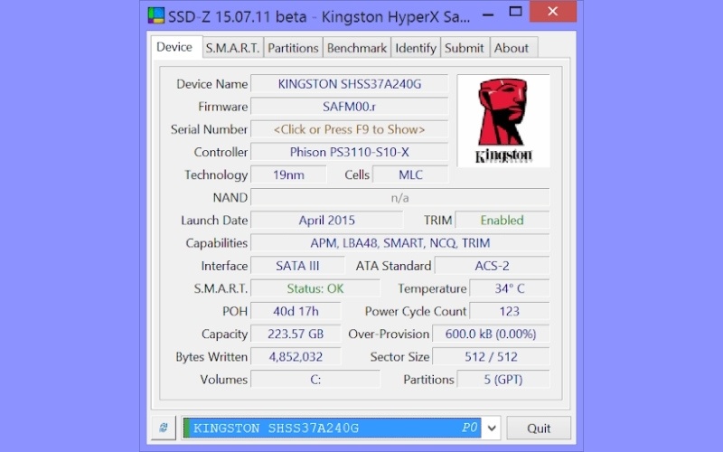Switch to the S.M.A.R.T. tab
This screenshot has width=723, height=452.
click(232, 48)
